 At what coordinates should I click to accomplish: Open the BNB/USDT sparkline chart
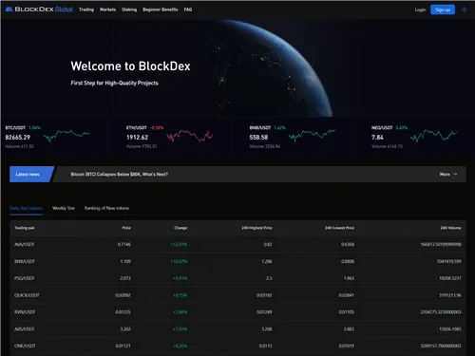(312, 136)
